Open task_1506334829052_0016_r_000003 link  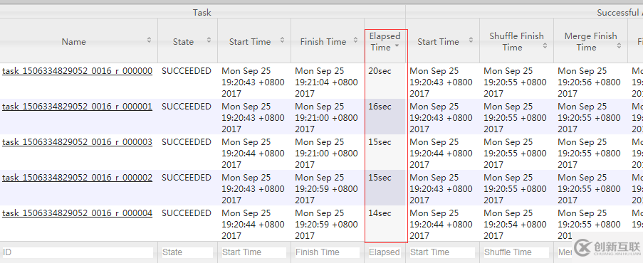tap(77, 143)
